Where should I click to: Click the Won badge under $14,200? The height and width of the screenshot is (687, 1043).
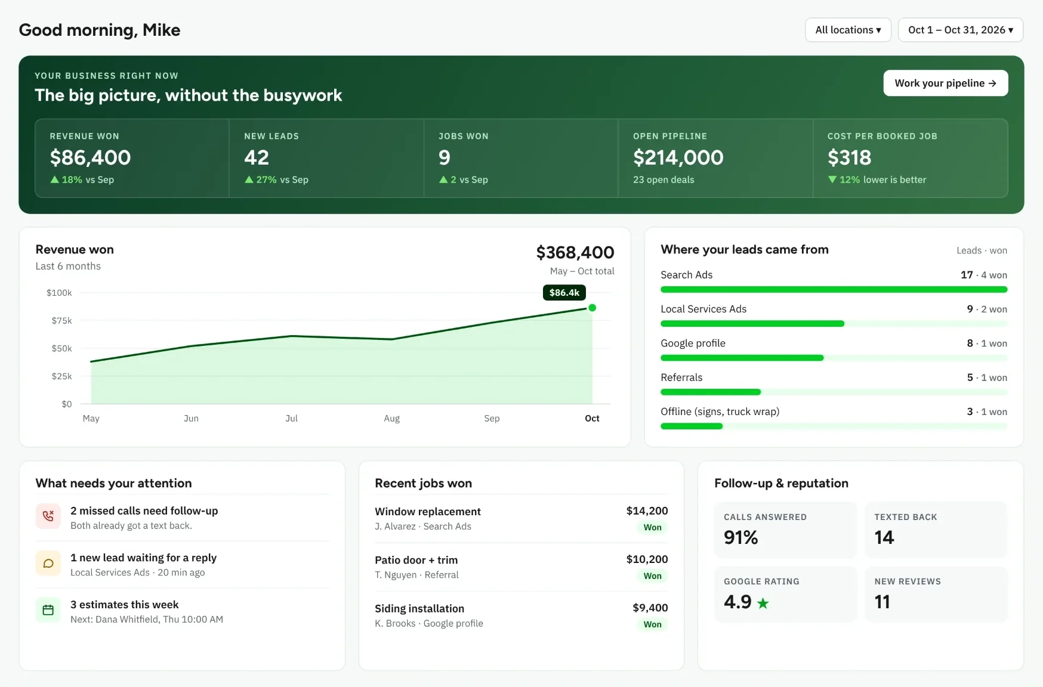coord(652,527)
